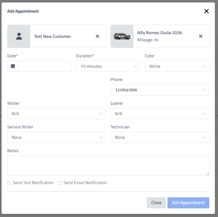Screen dimensions: 218x217
Task: Focus the Date input field
Action: (45, 66)
